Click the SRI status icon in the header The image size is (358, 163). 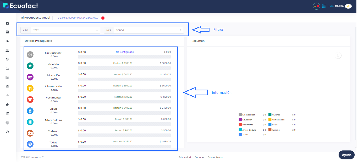pos(316,6)
